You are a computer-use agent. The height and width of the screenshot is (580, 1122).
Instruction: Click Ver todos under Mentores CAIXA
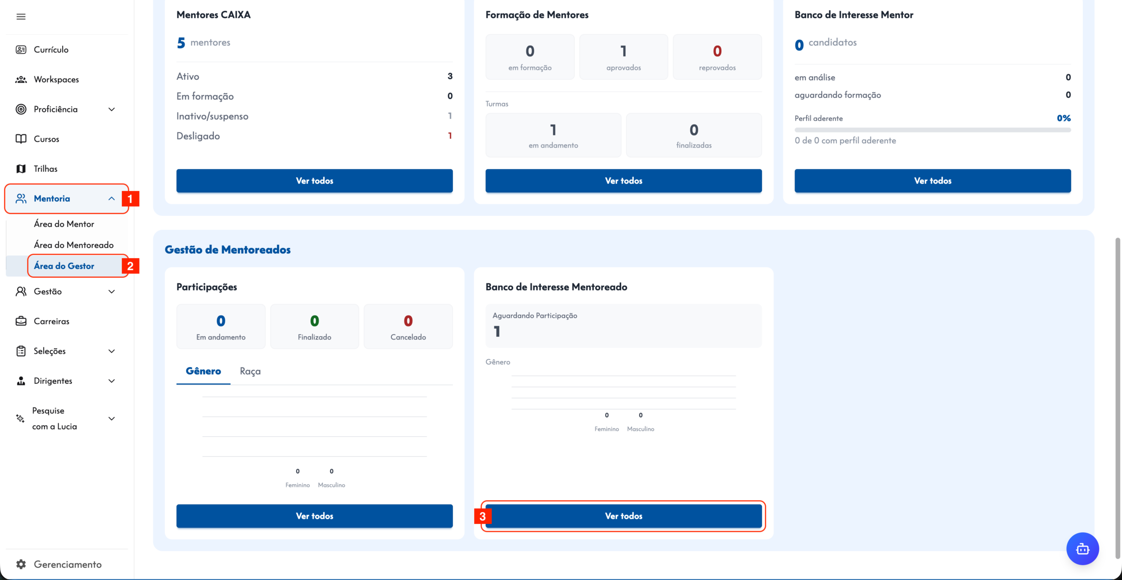(x=315, y=180)
